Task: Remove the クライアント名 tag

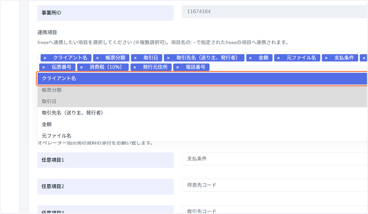Action: [x=45, y=58]
